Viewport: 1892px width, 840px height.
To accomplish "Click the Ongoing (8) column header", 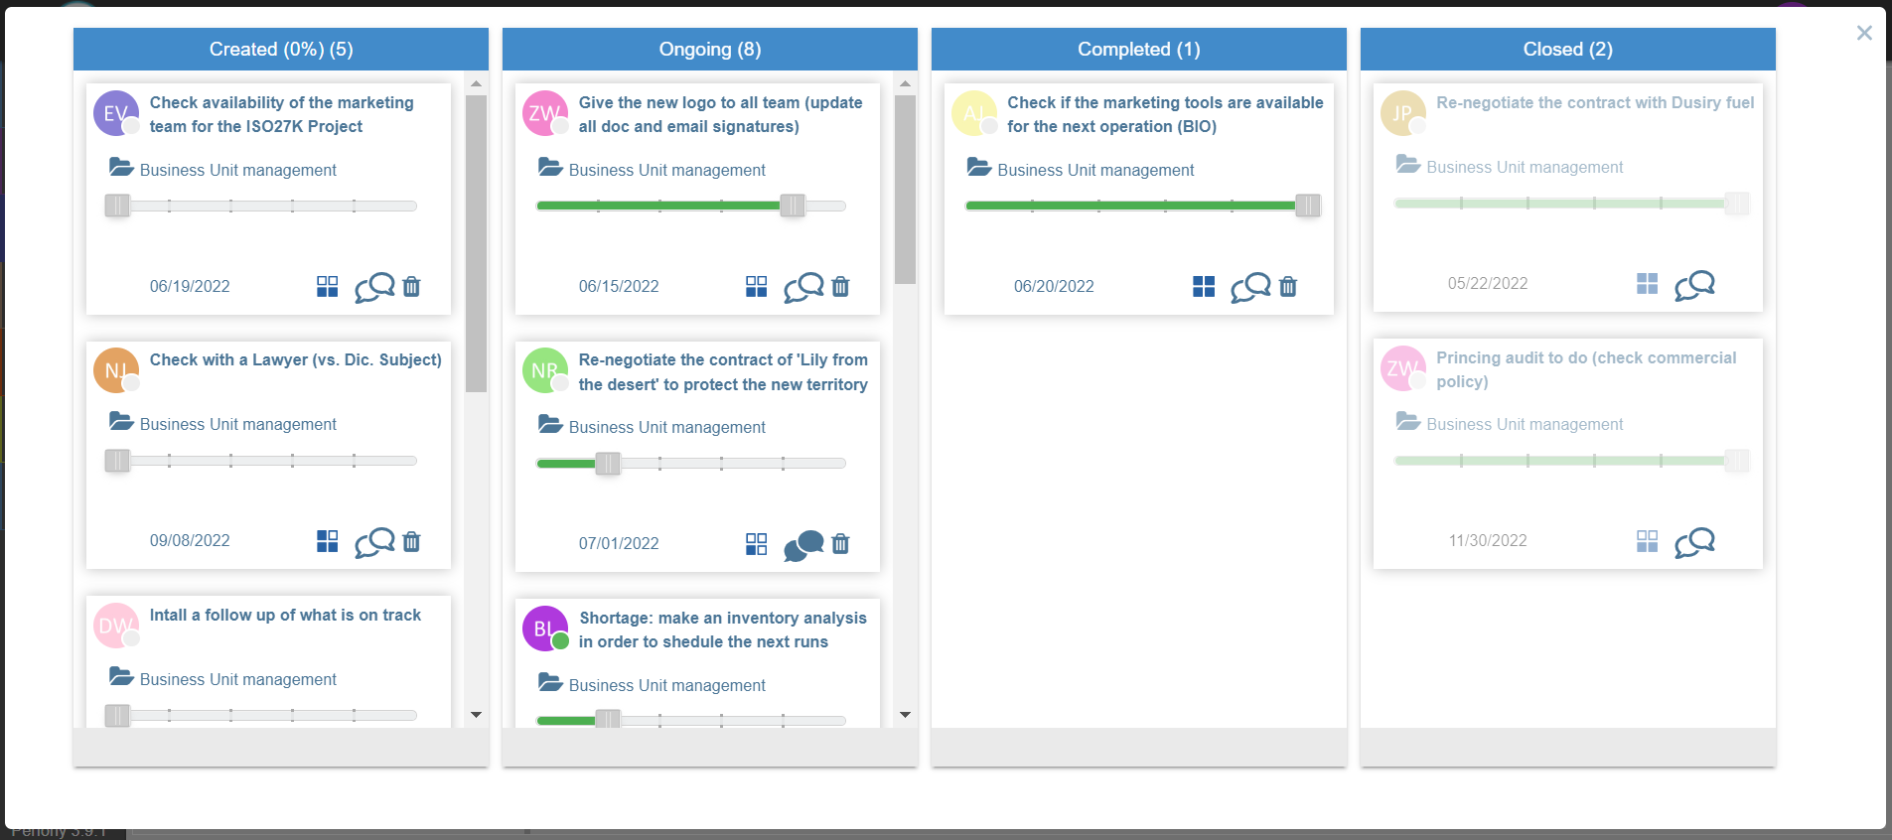I will click(x=709, y=50).
